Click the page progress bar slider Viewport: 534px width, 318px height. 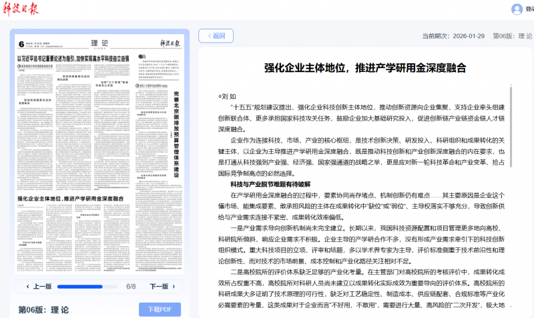point(88,287)
